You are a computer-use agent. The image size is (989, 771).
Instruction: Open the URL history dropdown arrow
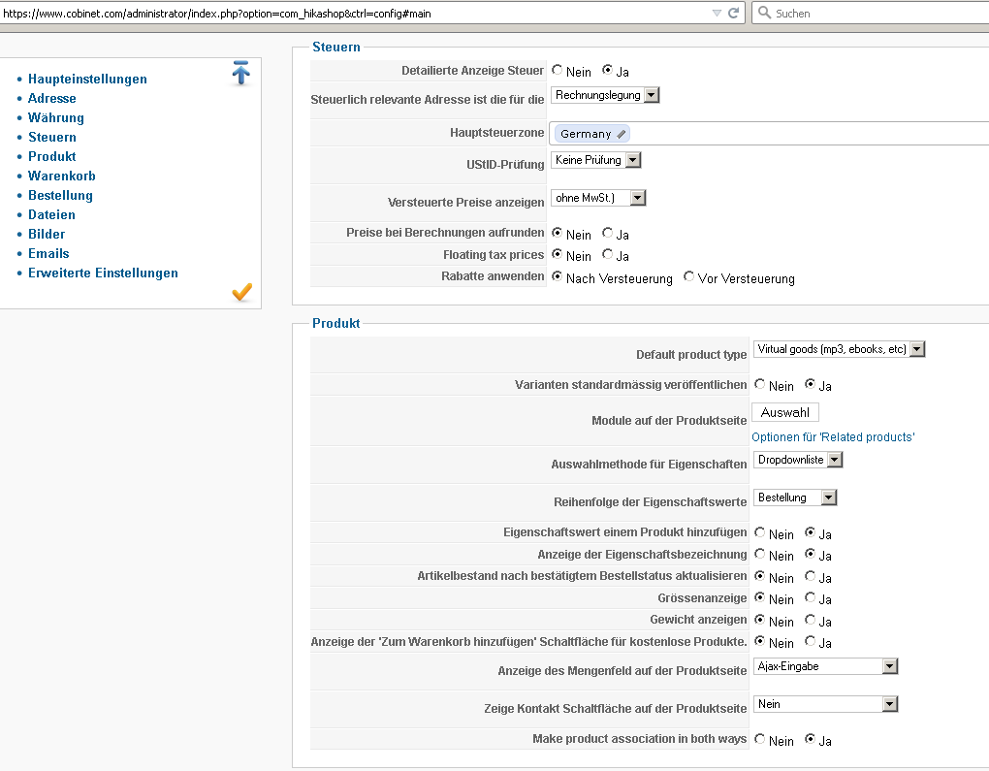coord(717,13)
